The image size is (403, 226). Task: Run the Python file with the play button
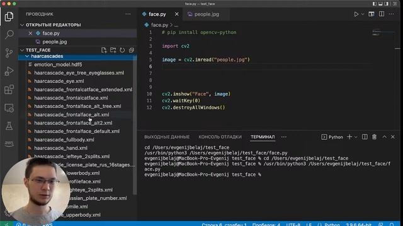356,14
